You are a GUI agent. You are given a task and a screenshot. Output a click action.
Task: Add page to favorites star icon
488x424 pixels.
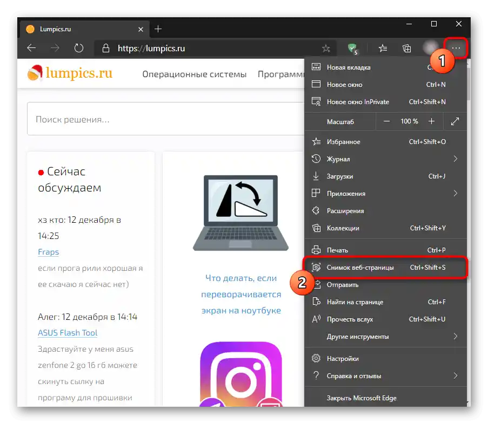[x=326, y=48]
